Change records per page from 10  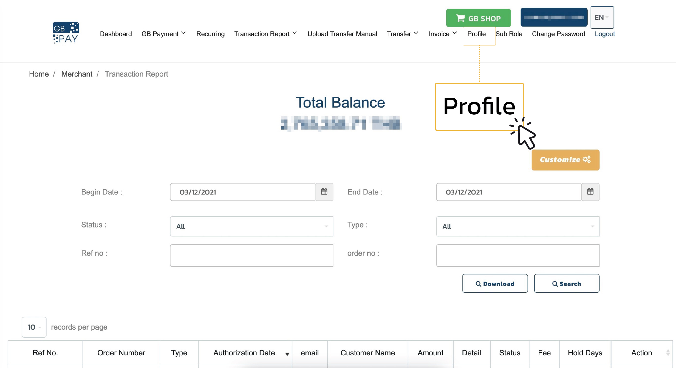pyautogui.click(x=34, y=327)
